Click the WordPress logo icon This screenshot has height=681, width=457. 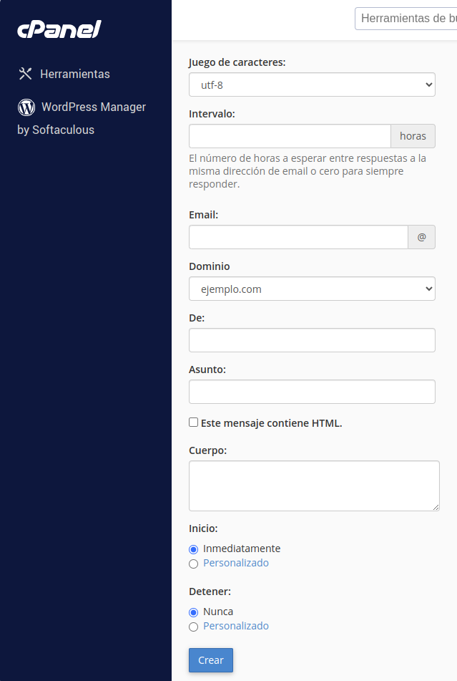[x=26, y=107]
